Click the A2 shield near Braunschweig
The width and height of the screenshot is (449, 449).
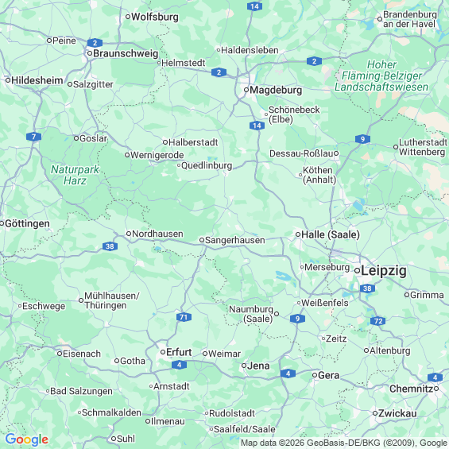click(x=95, y=43)
